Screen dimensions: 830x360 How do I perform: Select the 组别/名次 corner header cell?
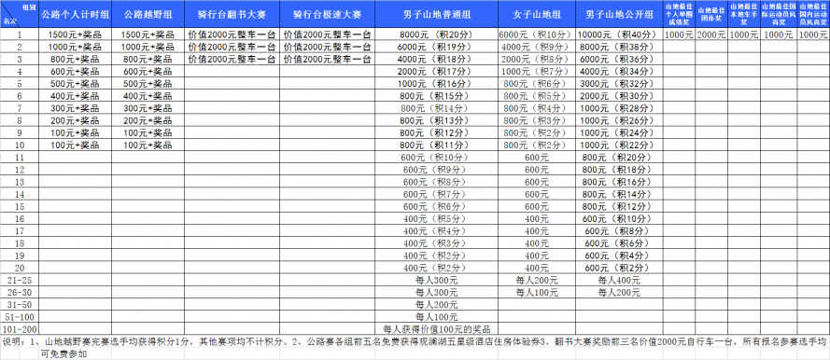[x=21, y=15]
